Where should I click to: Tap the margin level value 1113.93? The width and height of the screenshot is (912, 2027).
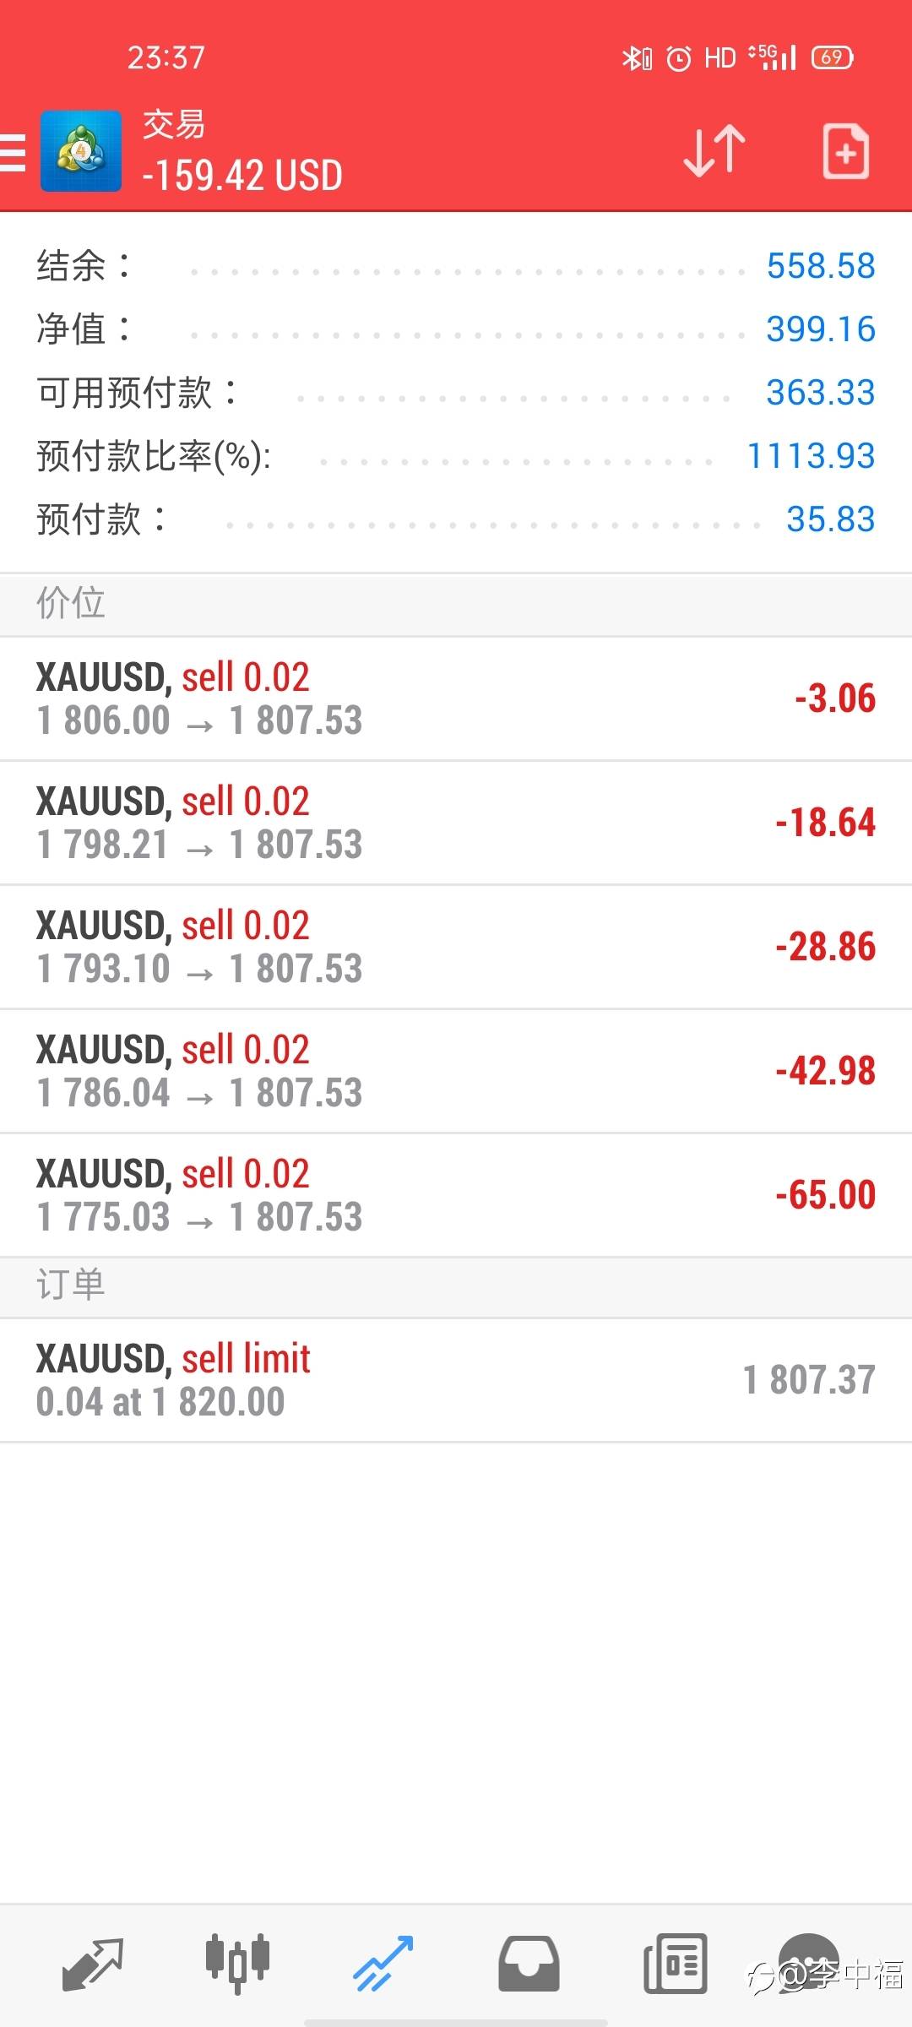coord(811,456)
